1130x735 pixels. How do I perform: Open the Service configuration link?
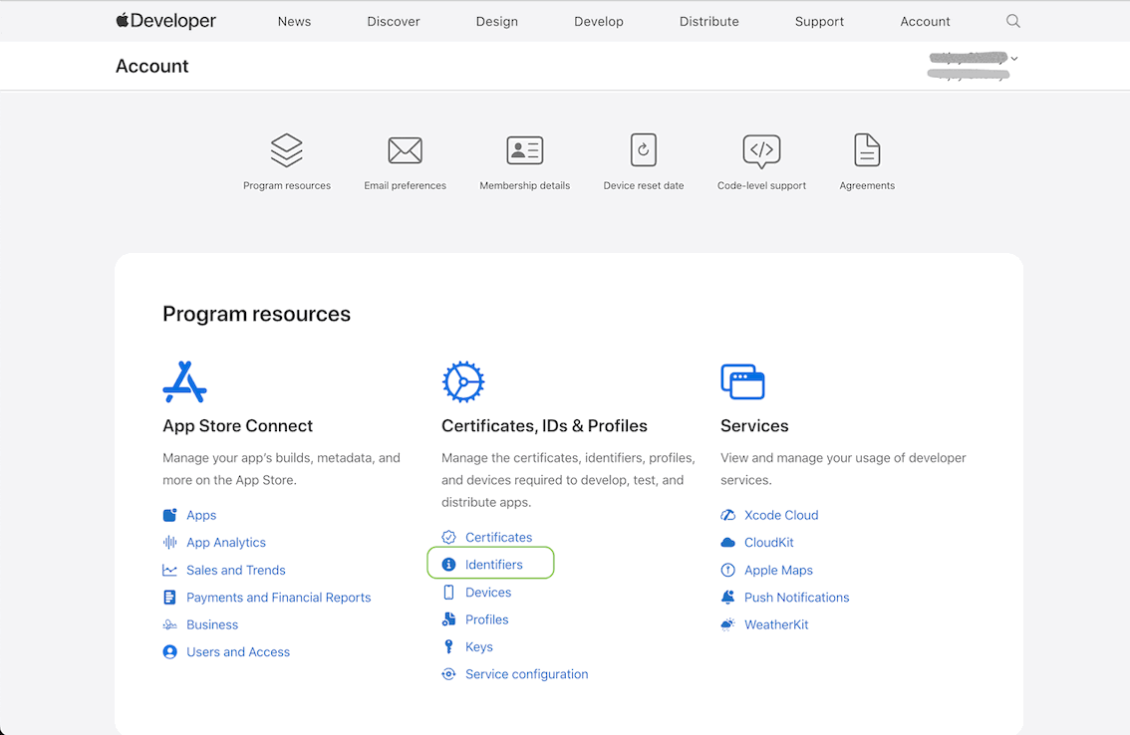coord(526,674)
